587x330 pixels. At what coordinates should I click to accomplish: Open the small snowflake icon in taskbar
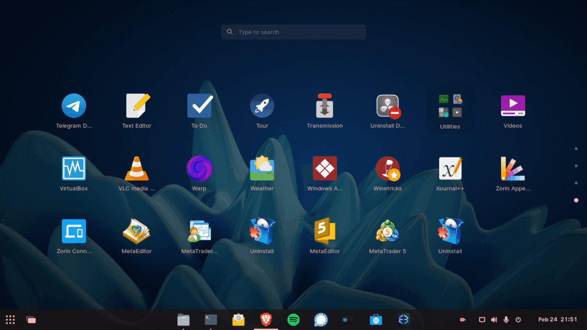point(345,320)
